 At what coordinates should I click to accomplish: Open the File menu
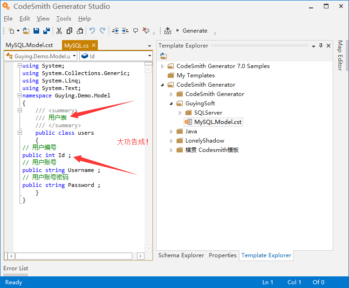click(x=8, y=19)
